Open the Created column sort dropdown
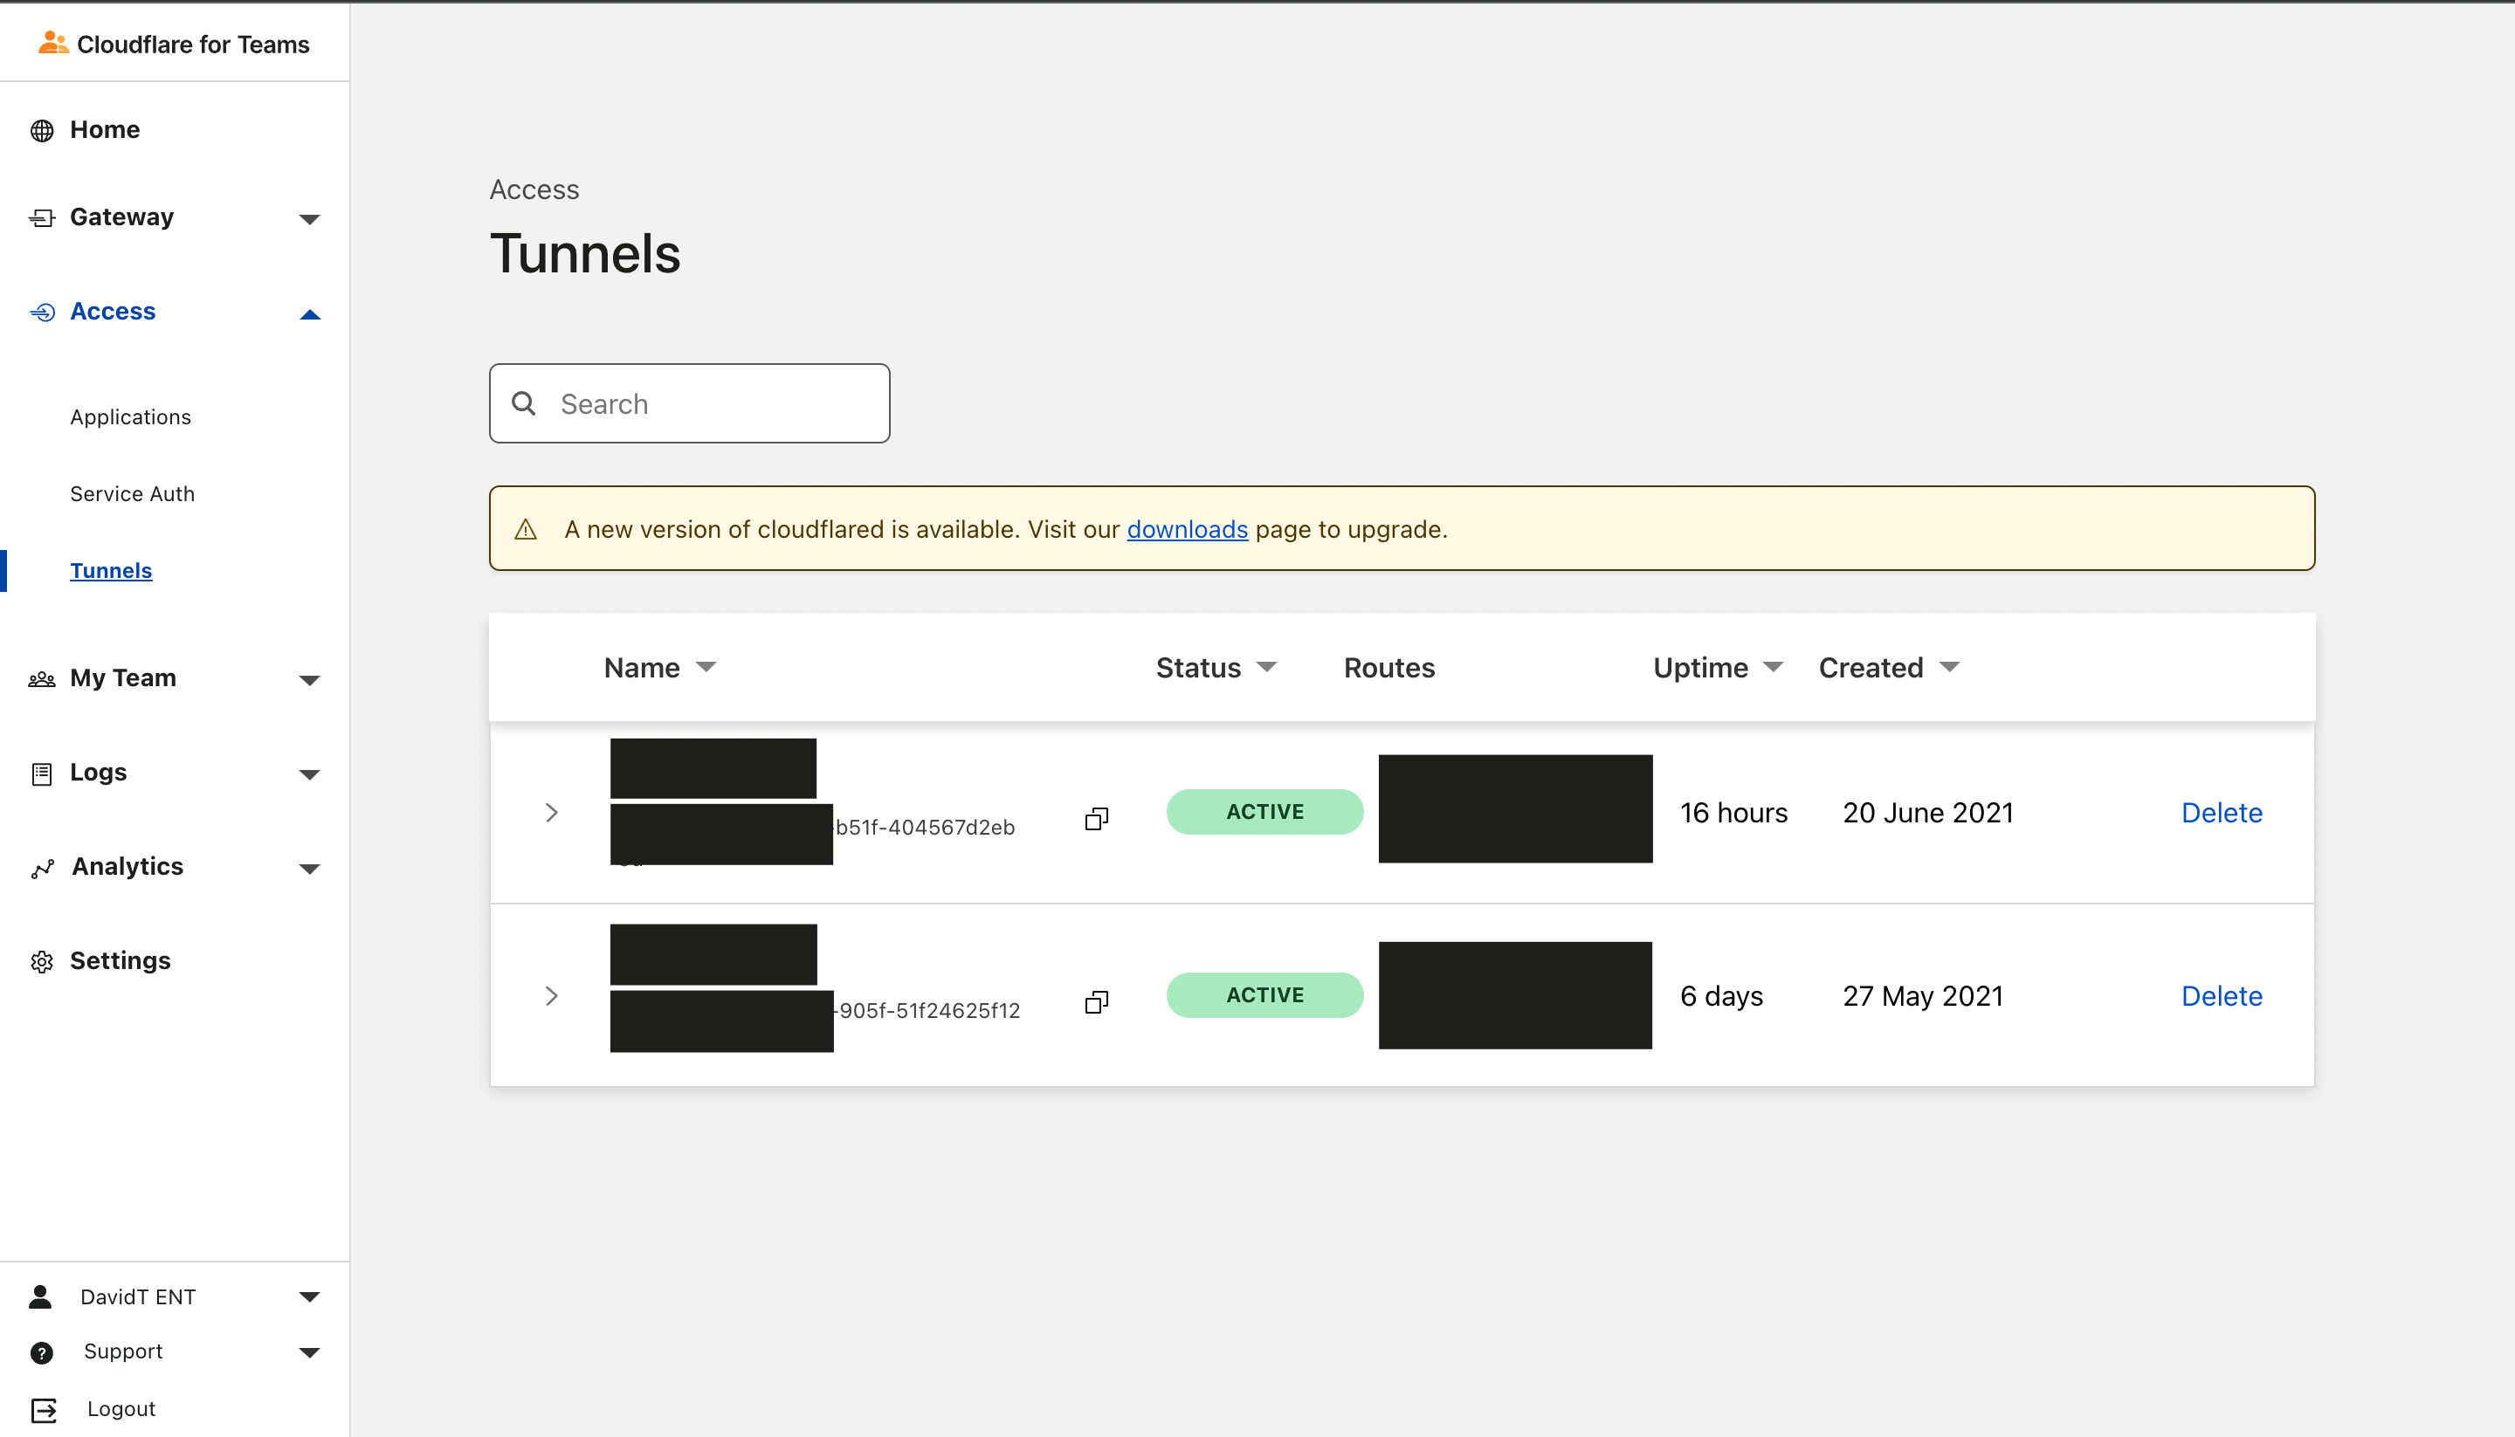Viewport: 2515px width, 1437px height. [x=1947, y=667]
